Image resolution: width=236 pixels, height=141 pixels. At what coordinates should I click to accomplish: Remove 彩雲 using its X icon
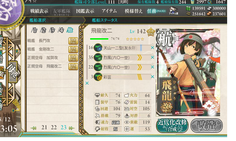[x=153, y=77]
